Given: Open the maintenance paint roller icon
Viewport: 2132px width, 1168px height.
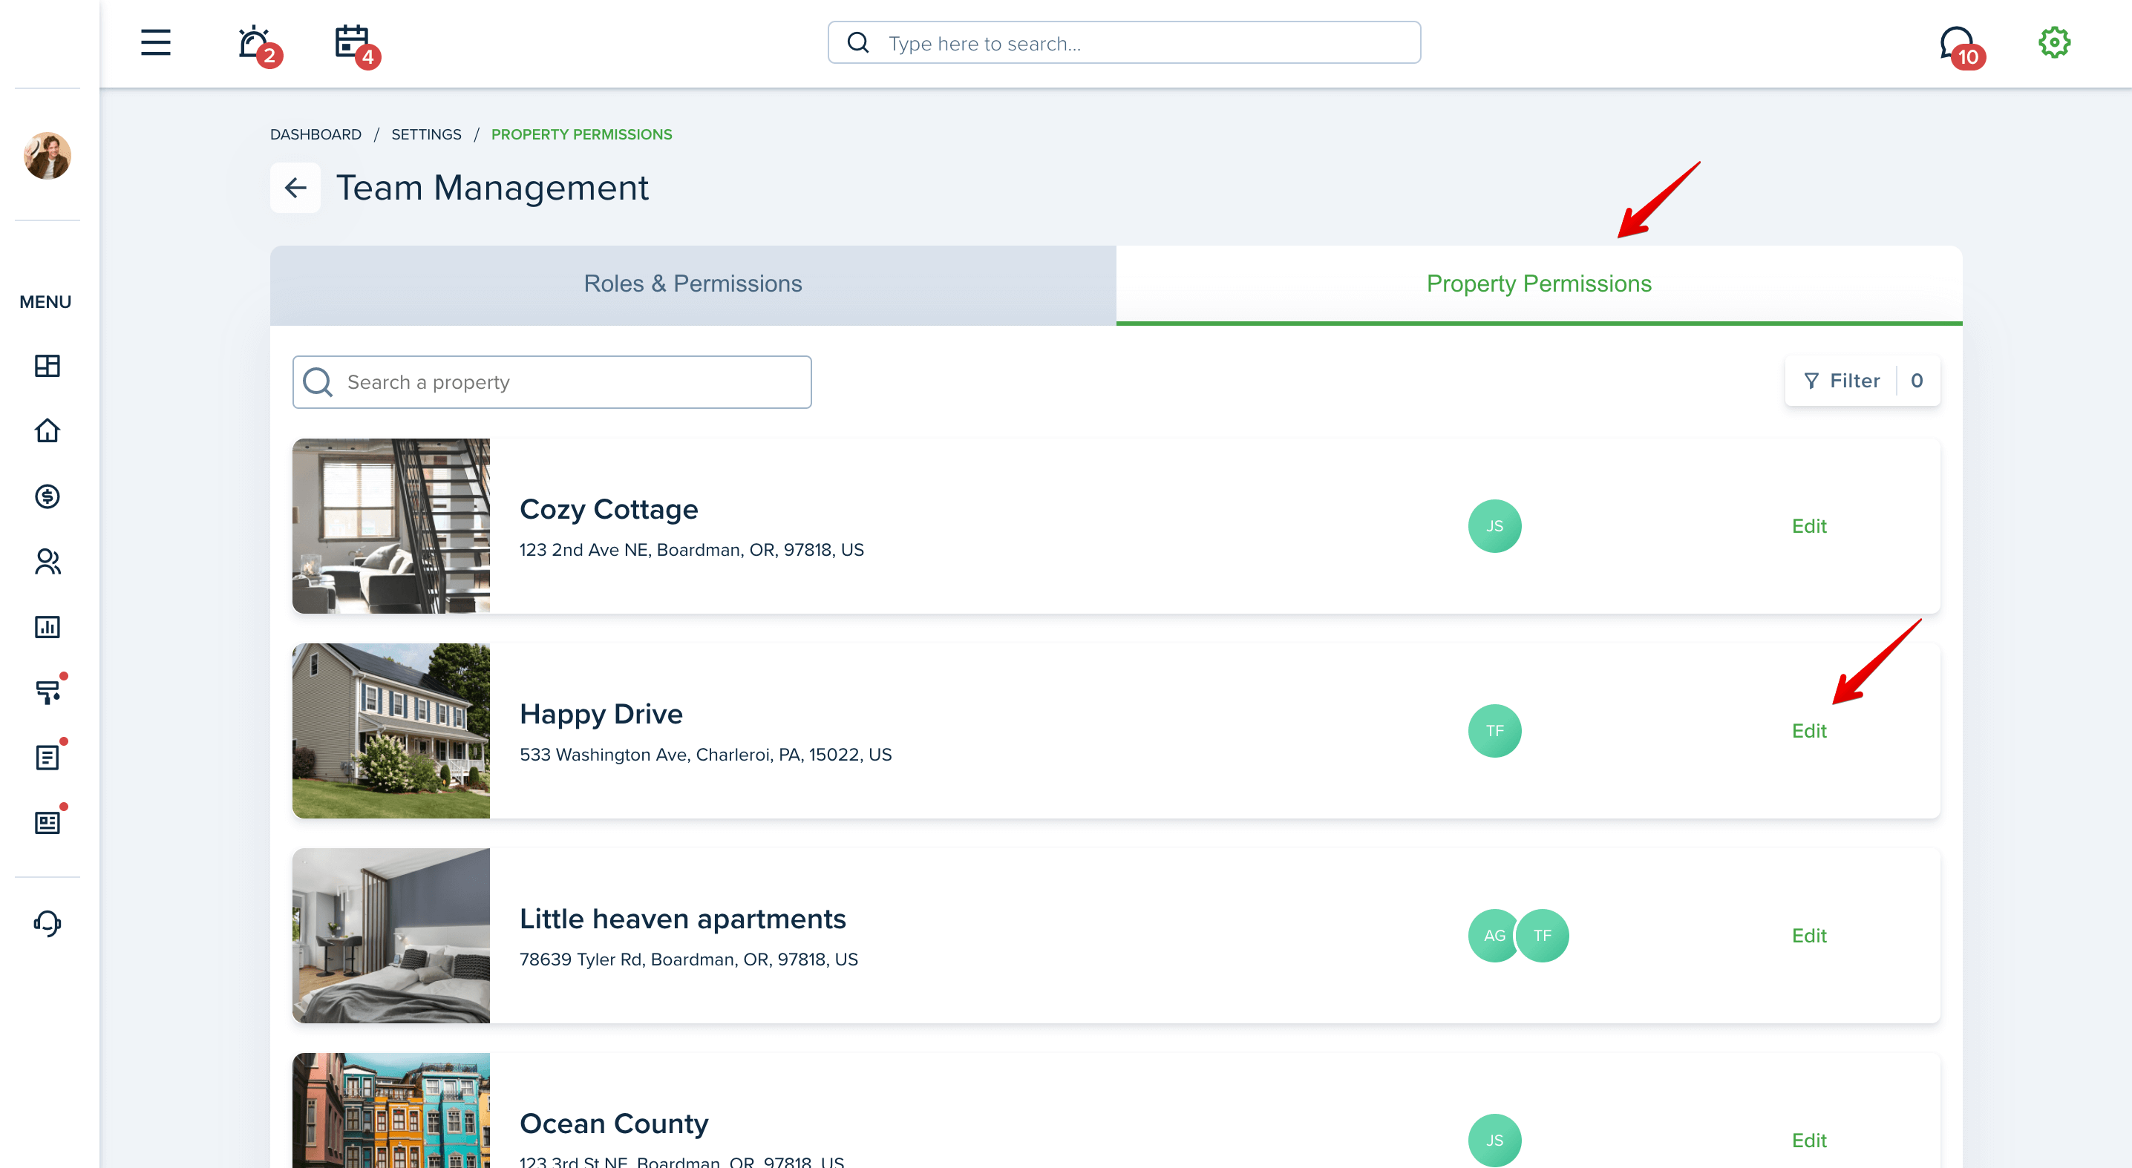Looking at the screenshot, I should point(49,691).
